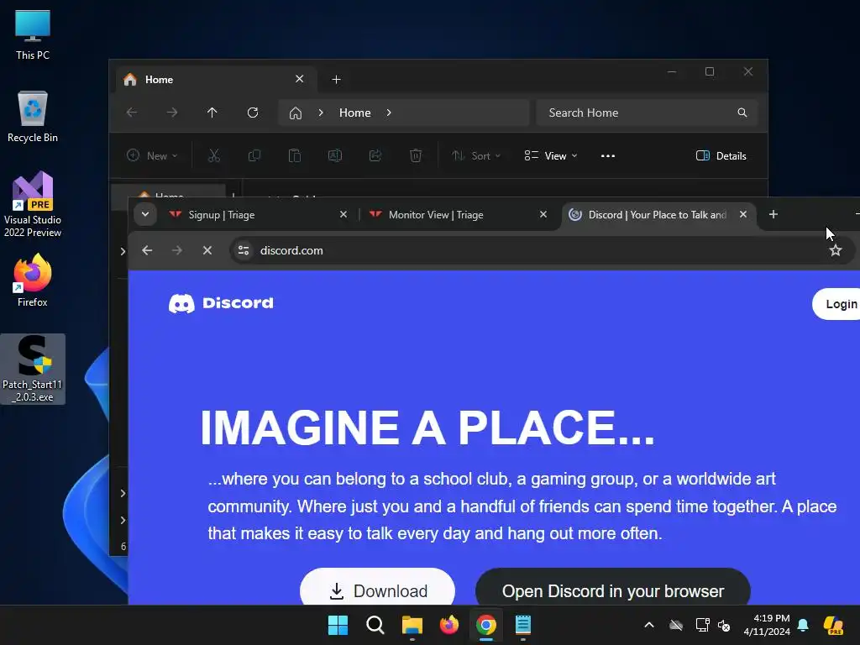This screenshot has height=645, width=860.
Task: Refresh the File Explorer Home view
Action: 253,113
